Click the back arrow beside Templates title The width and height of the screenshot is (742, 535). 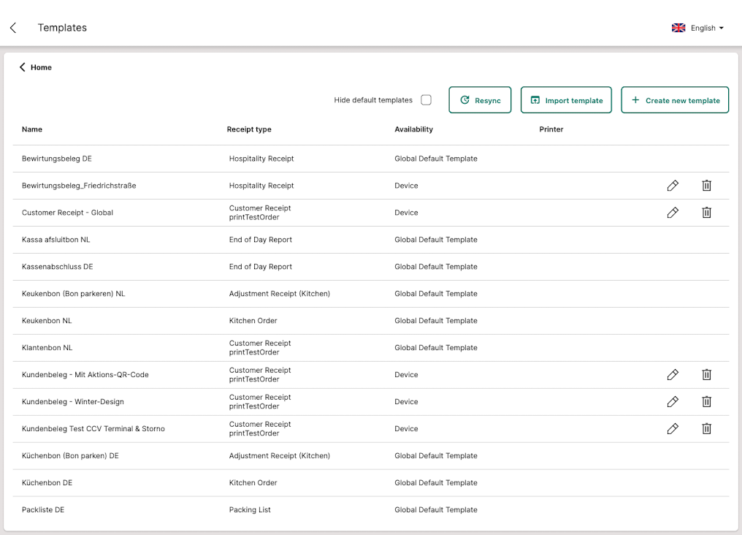click(13, 28)
